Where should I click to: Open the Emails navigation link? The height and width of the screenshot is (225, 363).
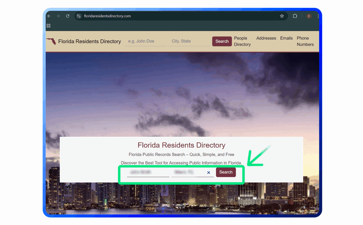pos(286,38)
